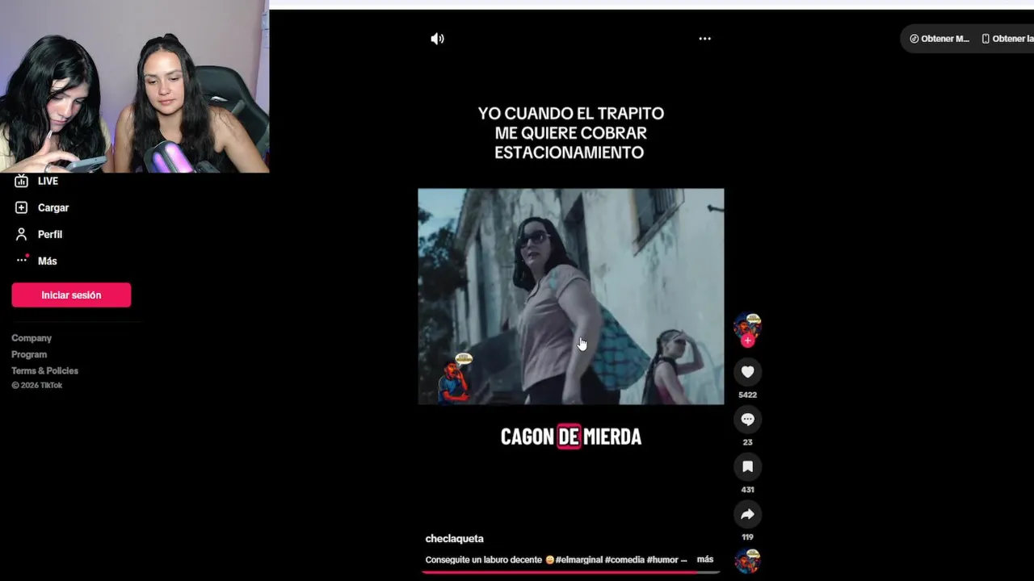This screenshot has height=581, width=1034.
Task: Expand the Terms & Policies footer section
Action: coord(44,370)
